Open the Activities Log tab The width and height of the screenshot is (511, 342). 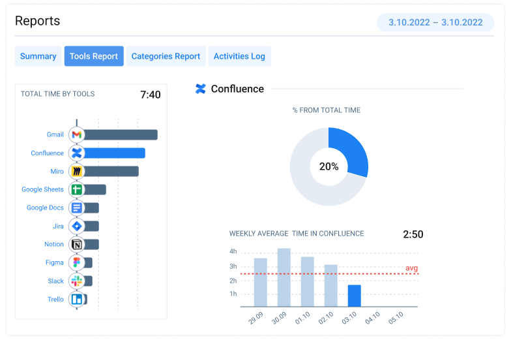[240, 56]
